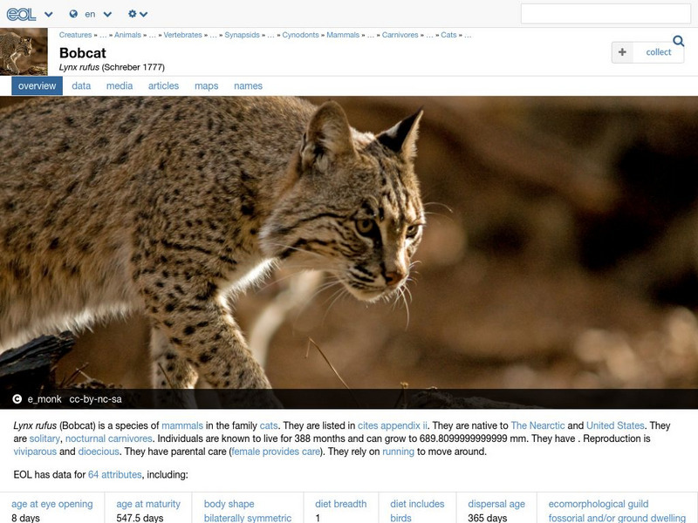Click the plus icon on the collect button
The width and height of the screenshot is (698, 523).
[x=620, y=52]
